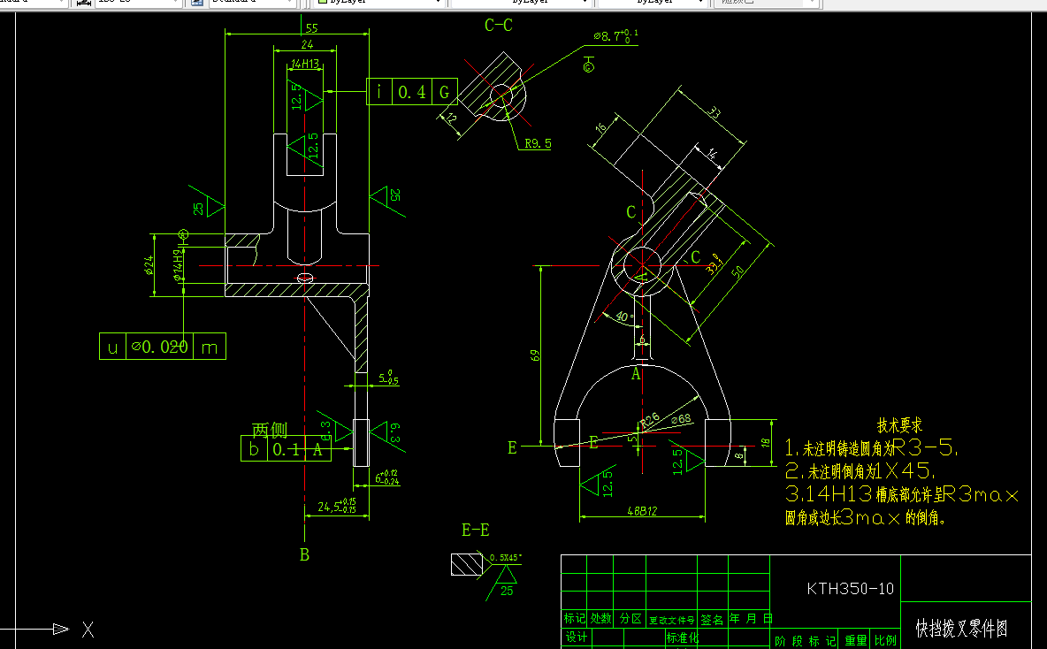
Task: Select the R26 radius dimension
Action: pyautogui.click(x=650, y=421)
